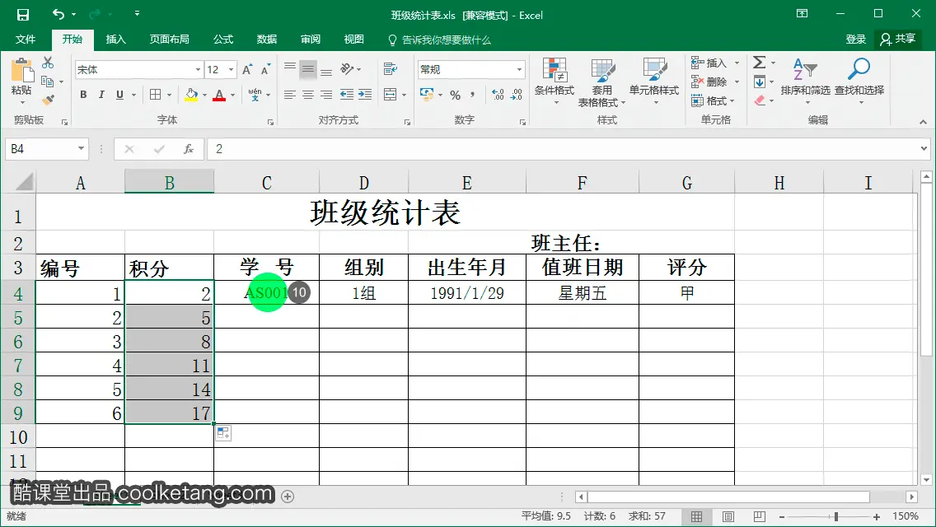Switch to the 公式 tab
The image size is (936, 527).
coord(223,40)
